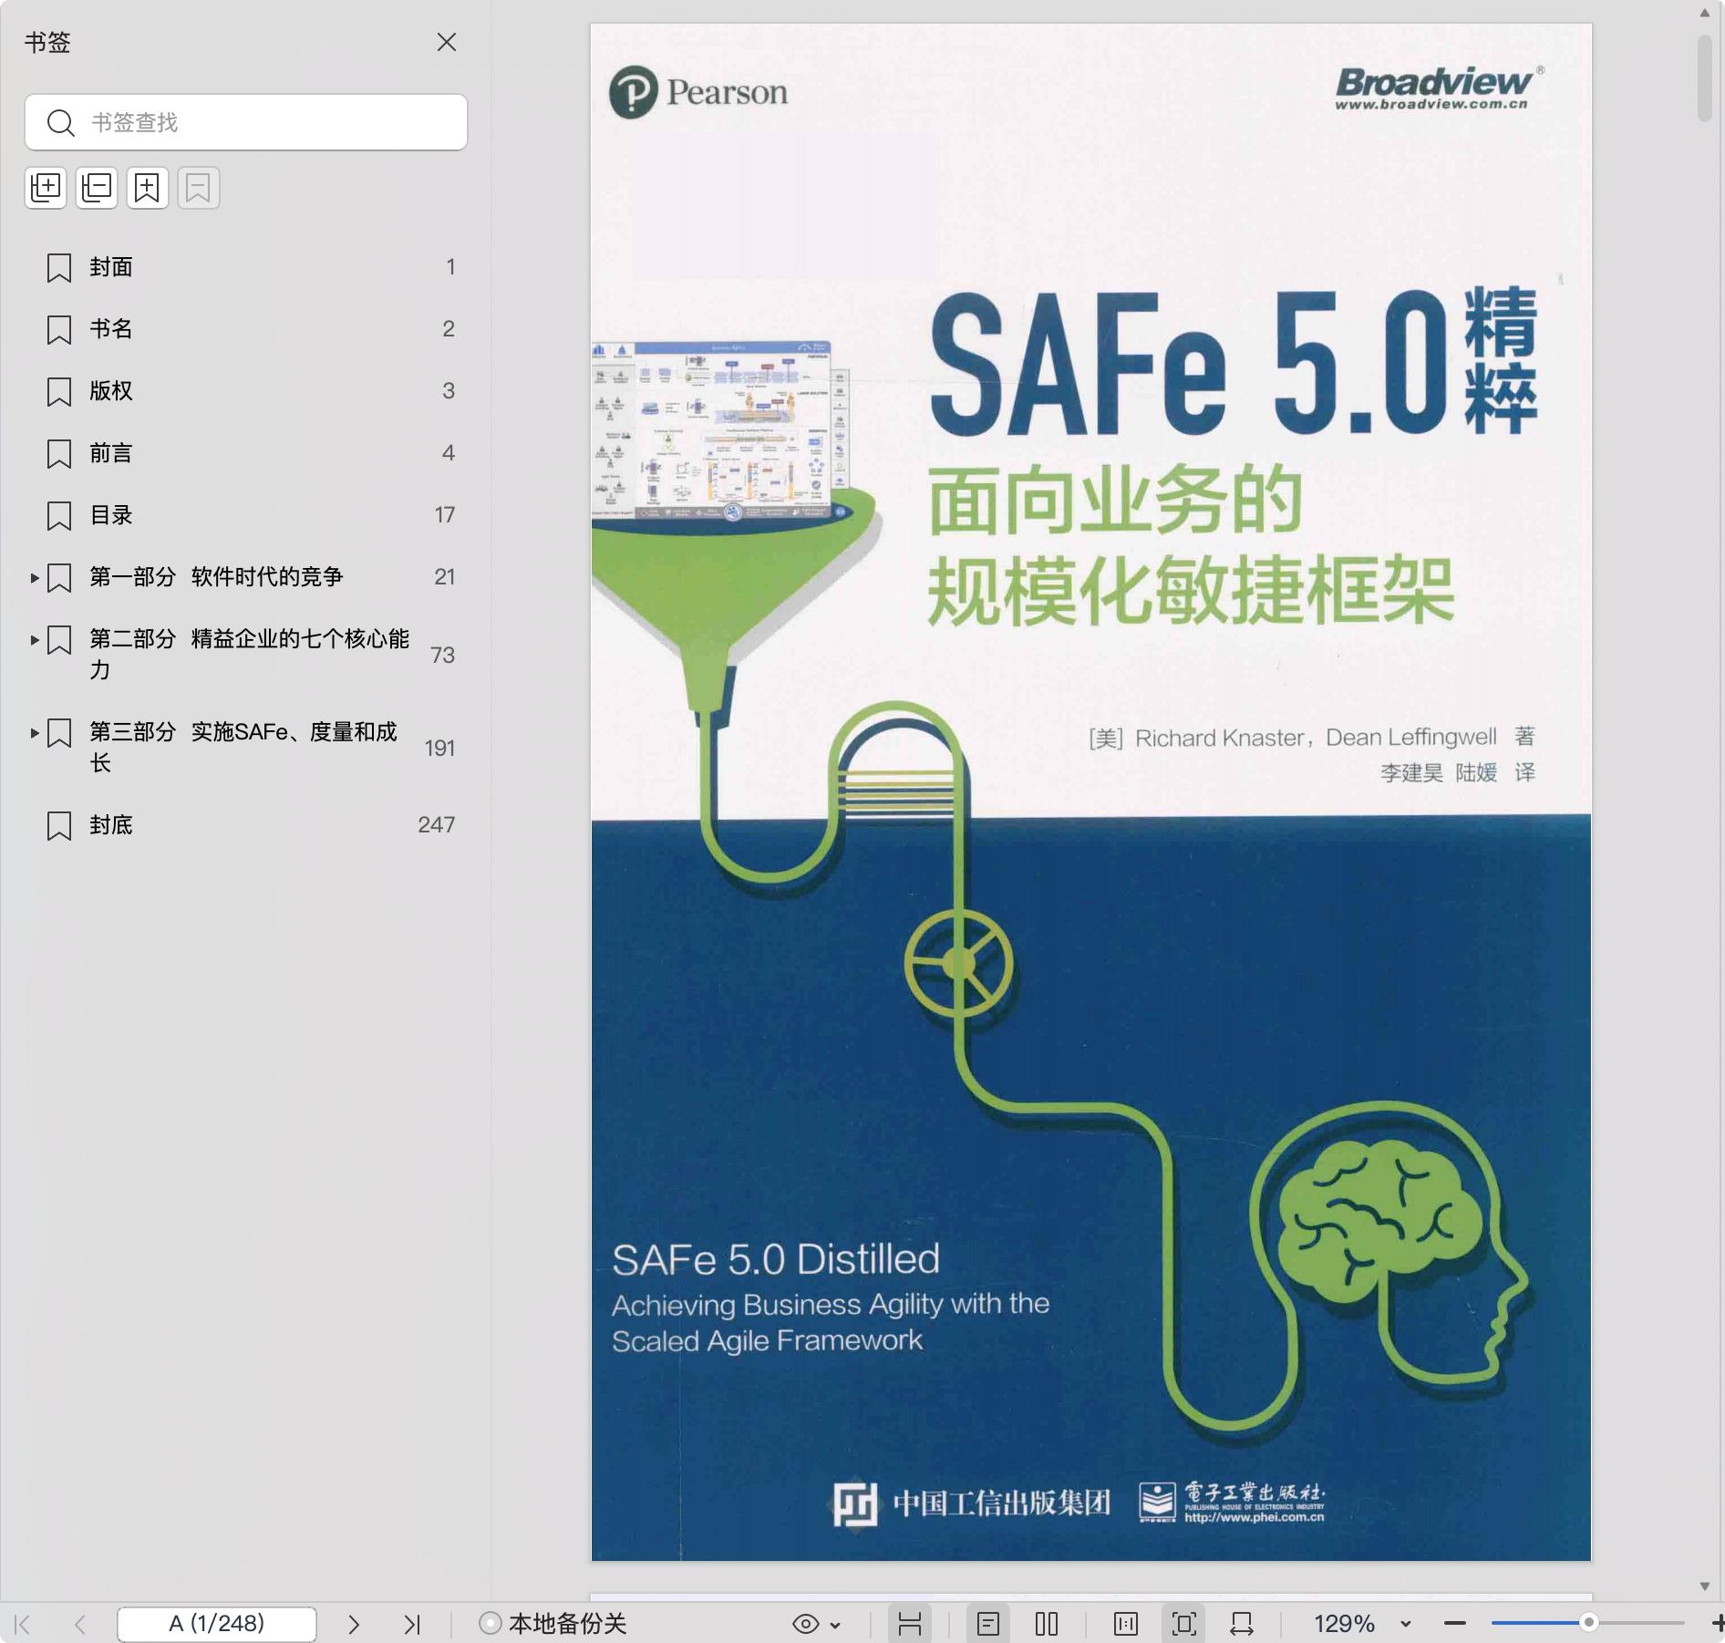Switch to two-page view

pos(1047,1624)
